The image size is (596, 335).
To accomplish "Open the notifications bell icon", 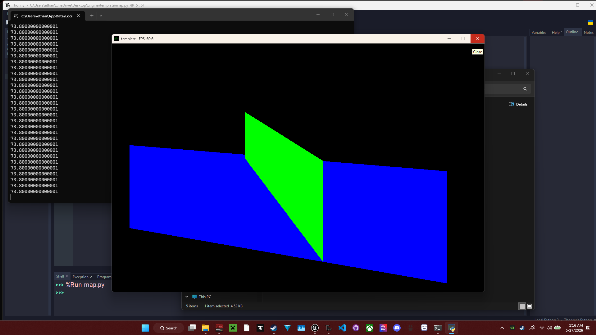I will [x=588, y=328].
